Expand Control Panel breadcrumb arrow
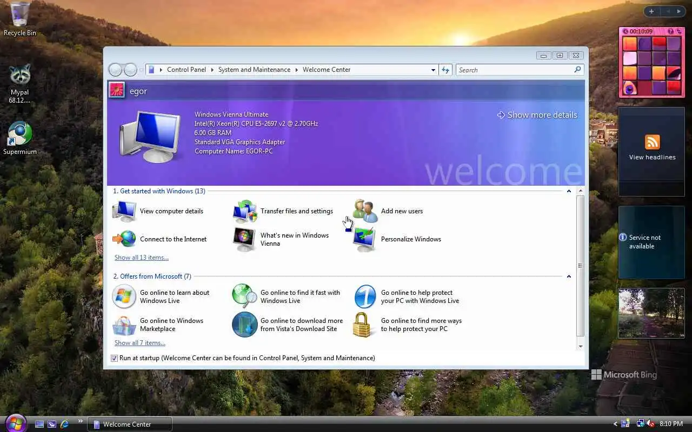 point(212,70)
